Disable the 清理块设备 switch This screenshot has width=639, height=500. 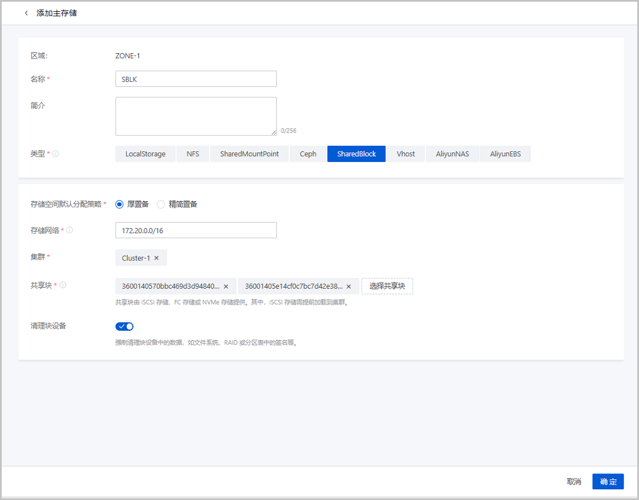[x=124, y=326]
